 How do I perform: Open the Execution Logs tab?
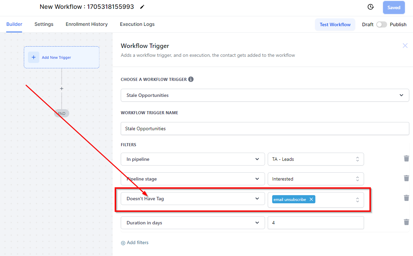pyautogui.click(x=137, y=24)
